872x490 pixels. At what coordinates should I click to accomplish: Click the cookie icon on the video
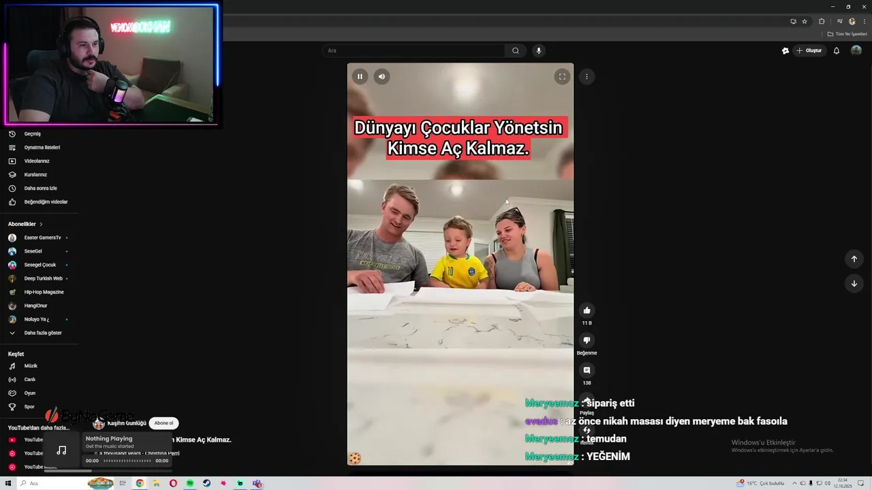[x=354, y=458]
